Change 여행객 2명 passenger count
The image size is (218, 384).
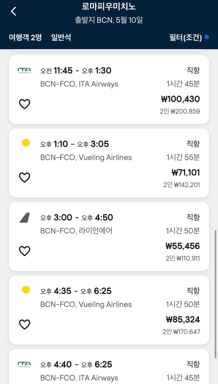click(25, 37)
